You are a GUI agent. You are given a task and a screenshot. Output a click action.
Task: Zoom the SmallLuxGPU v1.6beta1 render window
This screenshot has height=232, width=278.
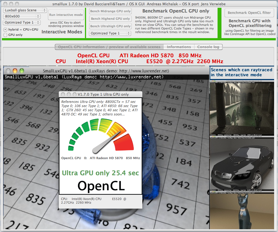click(x=22, y=71)
